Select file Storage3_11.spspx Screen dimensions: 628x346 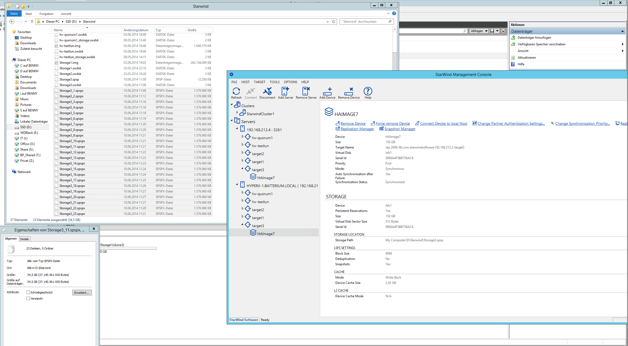[72, 147]
